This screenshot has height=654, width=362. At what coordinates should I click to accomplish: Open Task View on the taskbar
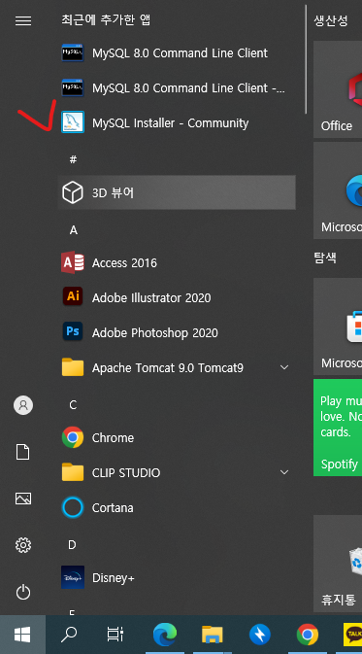pos(115,635)
